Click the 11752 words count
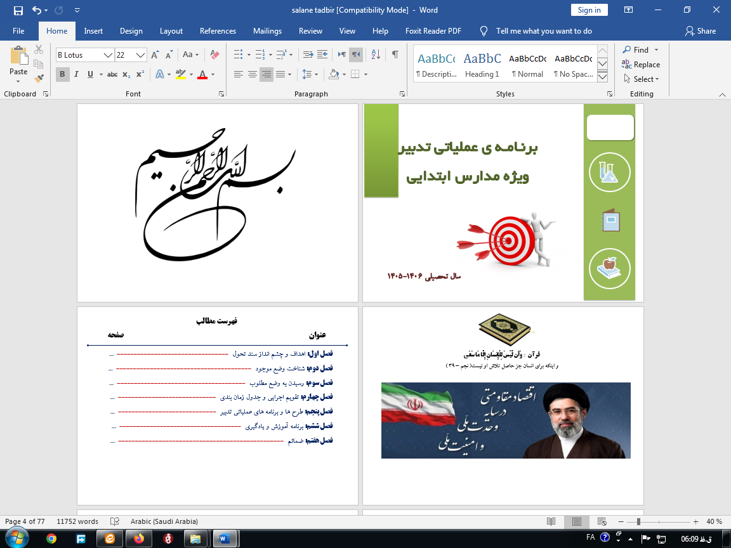Viewport: 731px width, 548px height. point(77,521)
